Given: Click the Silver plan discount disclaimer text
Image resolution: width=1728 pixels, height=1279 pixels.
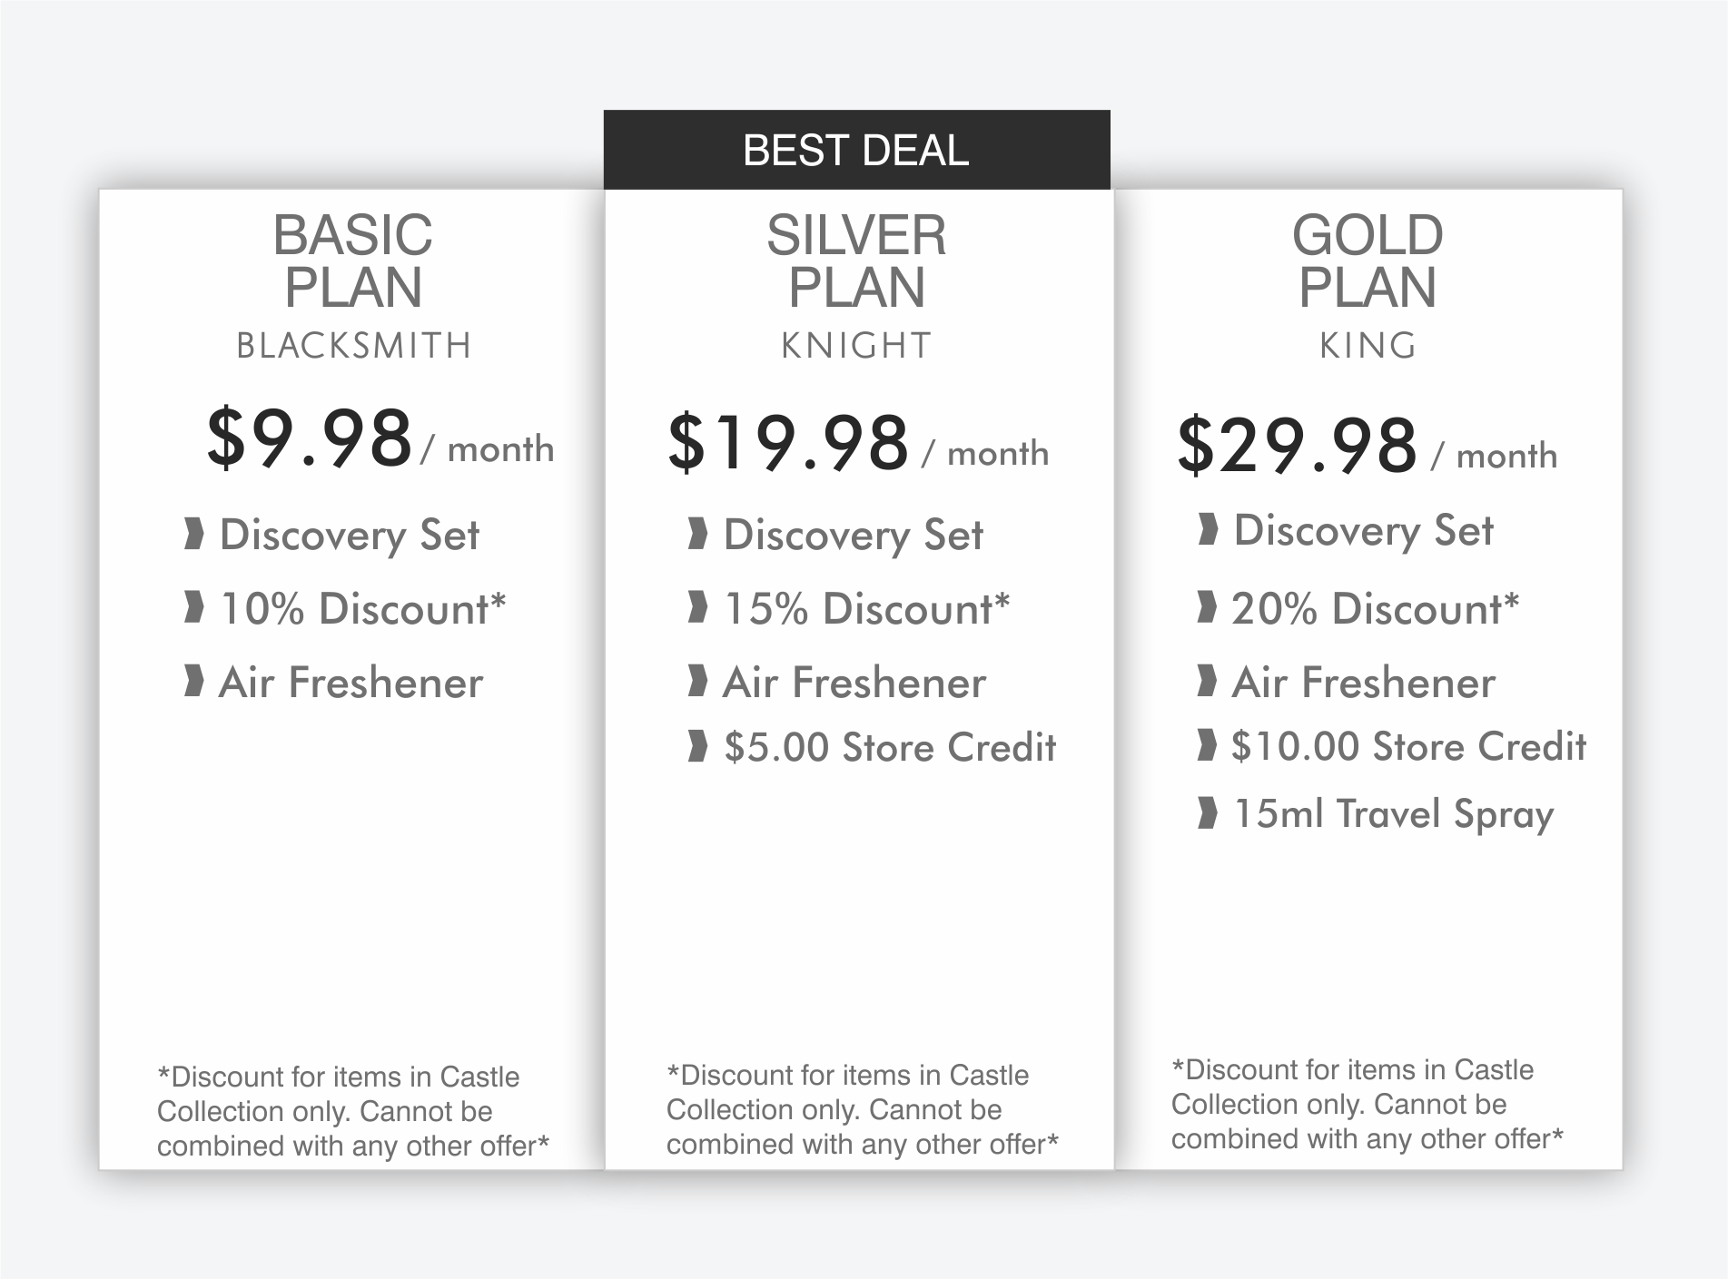Looking at the screenshot, I should 862,1109.
